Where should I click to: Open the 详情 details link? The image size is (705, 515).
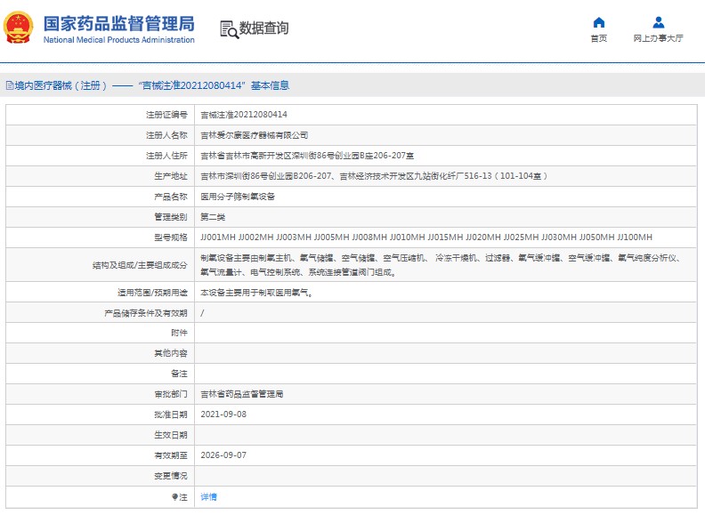[208, 496]
